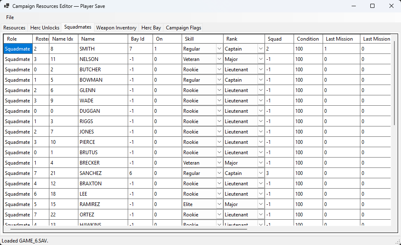Open Skill dropdown for SMITH

pyautogui.click(x=219, y=49)
